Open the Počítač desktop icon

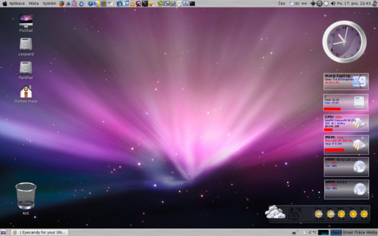click(26, 23)
